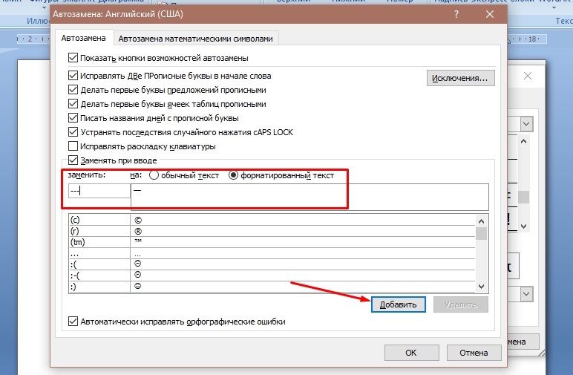The image size is (573, 375).
Task: Click background dialog list scroll down arrow
Action: (x=524, y=226)
